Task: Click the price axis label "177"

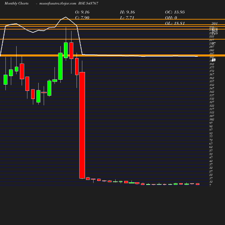Action: point(212,67)
